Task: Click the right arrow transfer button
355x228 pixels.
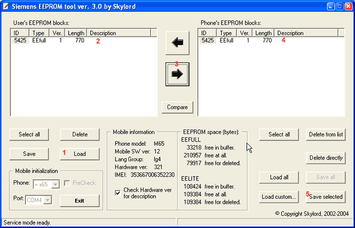Action: (x=177, y=74)
